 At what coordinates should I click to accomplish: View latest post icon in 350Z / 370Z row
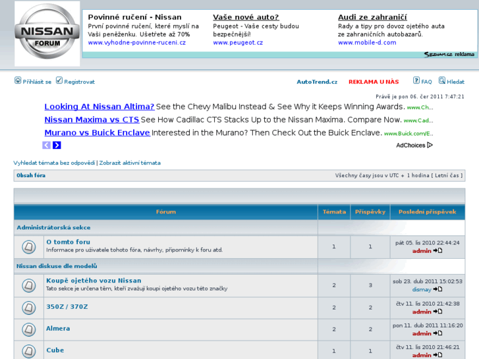437,312
